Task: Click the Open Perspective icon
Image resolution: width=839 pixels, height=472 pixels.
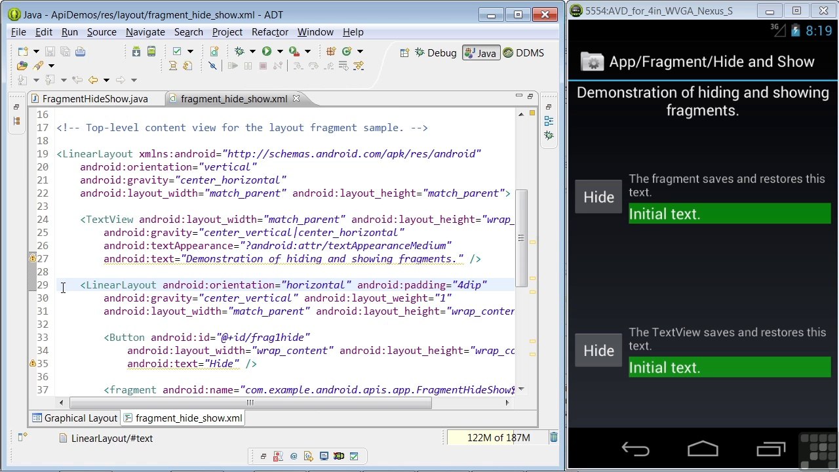Action: pos(404,52)
